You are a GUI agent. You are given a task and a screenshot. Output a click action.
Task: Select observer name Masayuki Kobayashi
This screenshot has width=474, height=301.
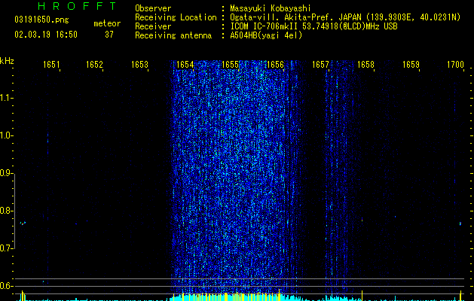click(271, 8)
